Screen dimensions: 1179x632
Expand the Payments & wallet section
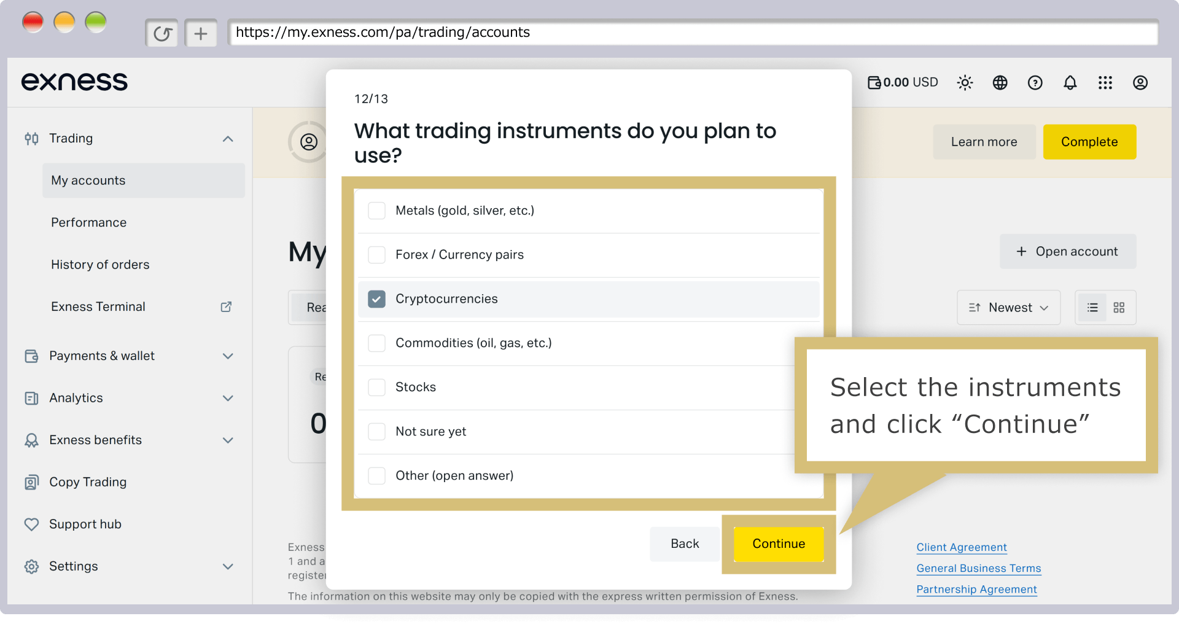[129, 356]
